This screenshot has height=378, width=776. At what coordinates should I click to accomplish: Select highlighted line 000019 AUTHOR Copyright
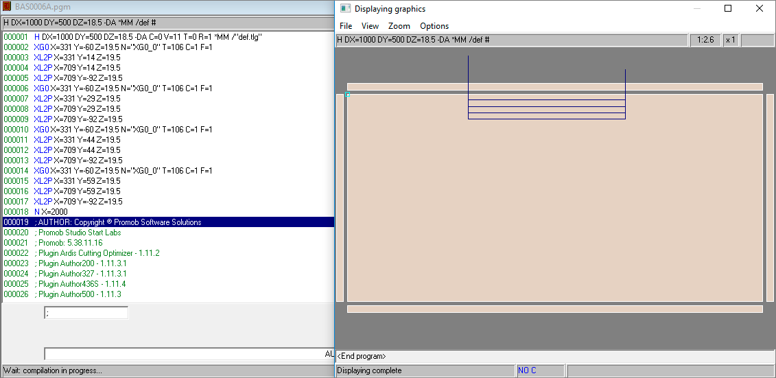pos(168,222)
